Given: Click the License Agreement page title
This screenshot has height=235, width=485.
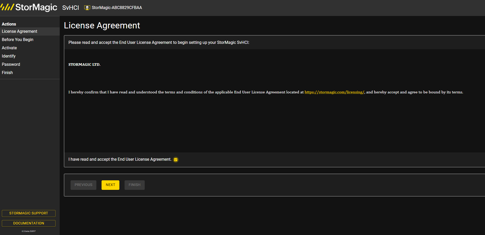Looking at the screenshot, I should 102,26.
